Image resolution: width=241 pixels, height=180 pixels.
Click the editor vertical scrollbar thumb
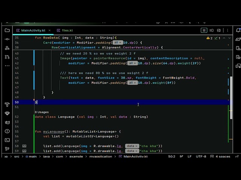pos(231,97)
